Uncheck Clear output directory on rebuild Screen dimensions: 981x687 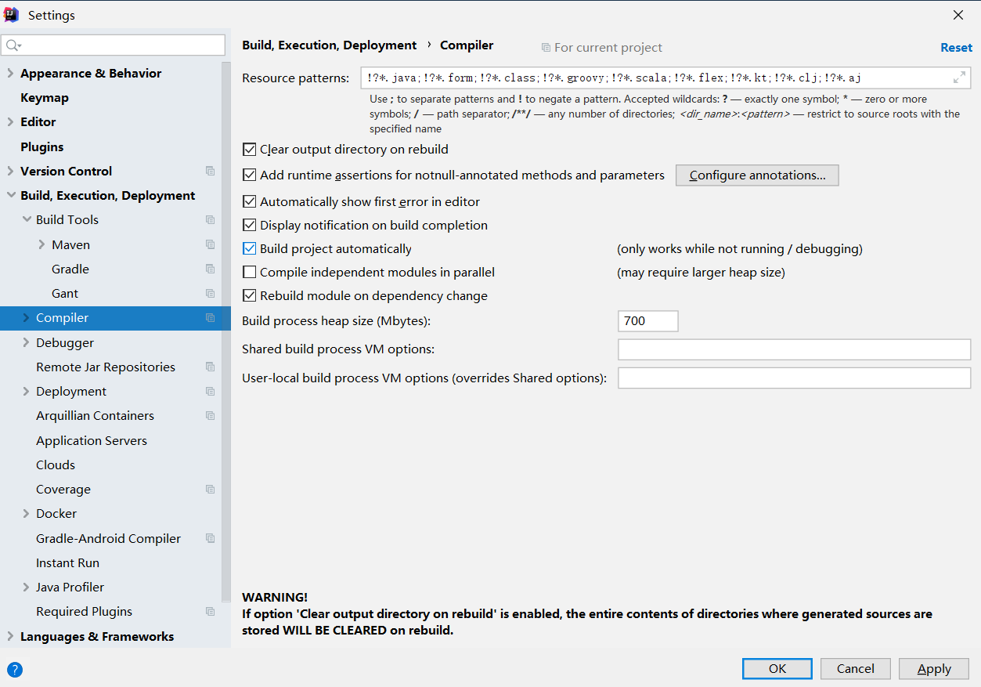[249, 149]
